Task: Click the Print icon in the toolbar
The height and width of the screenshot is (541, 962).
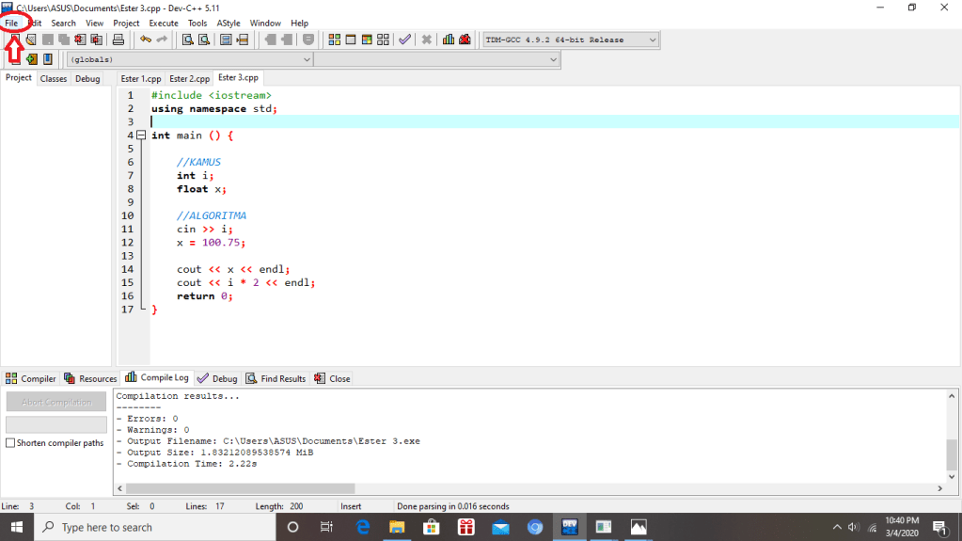Action: [x=118, y=40]
